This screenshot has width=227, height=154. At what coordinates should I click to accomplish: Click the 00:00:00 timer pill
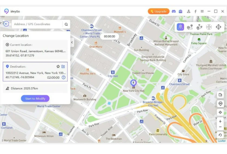(109, 37)
